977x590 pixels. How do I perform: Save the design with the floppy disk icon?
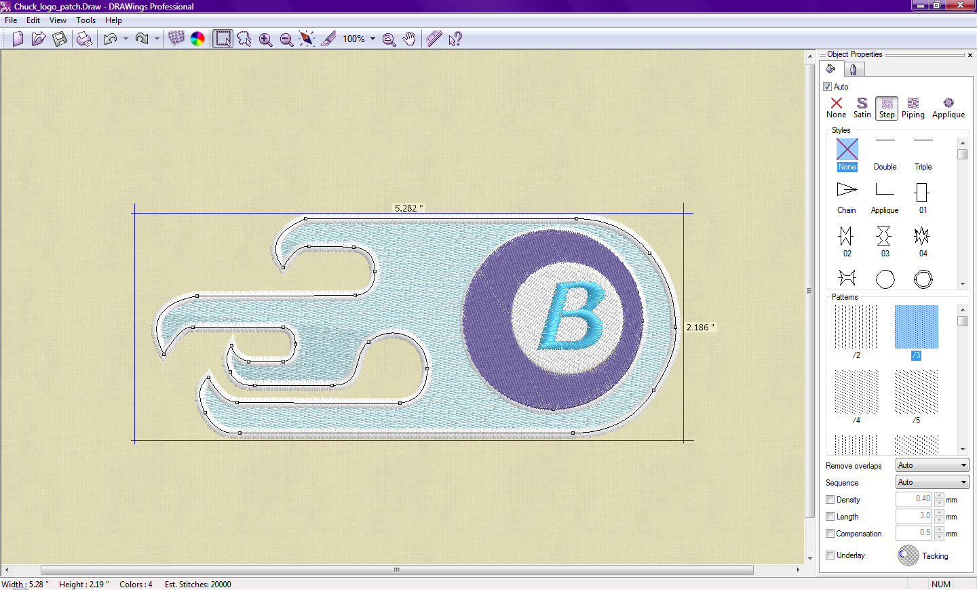coord(60,39)
